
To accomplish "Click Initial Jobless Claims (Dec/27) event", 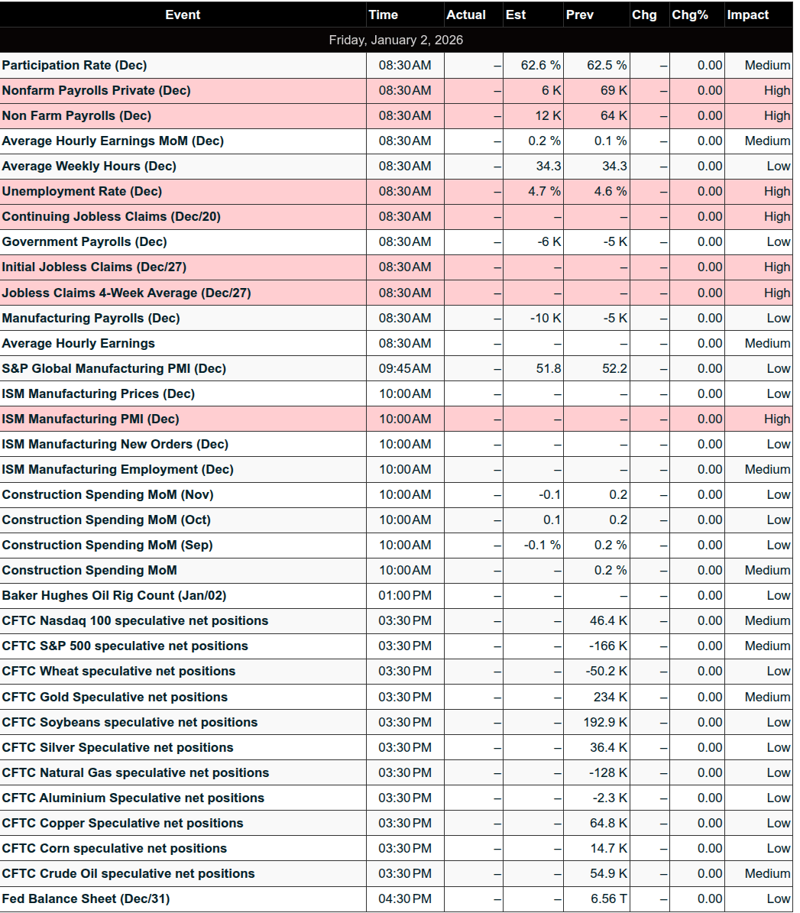I will pyautogui.click(x=94, y=267).
